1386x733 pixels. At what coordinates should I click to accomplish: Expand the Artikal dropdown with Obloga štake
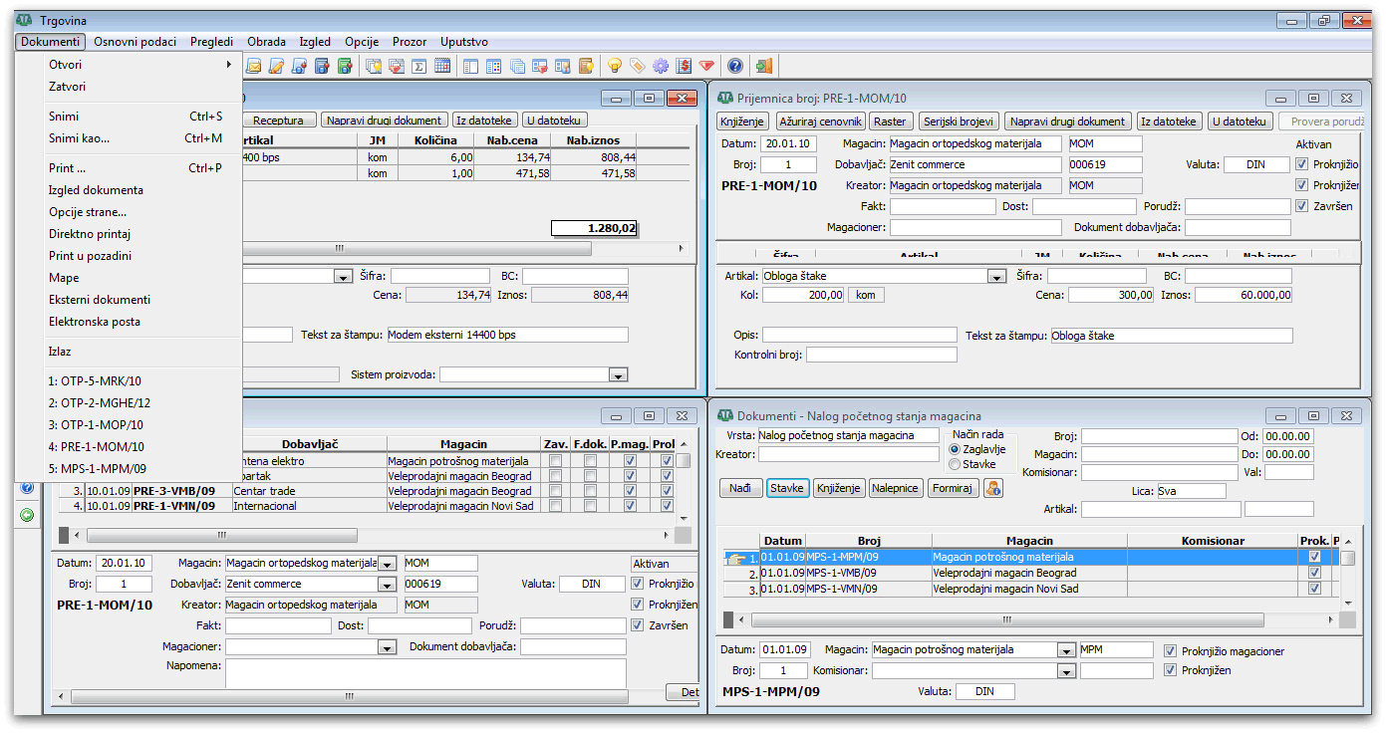995,277
